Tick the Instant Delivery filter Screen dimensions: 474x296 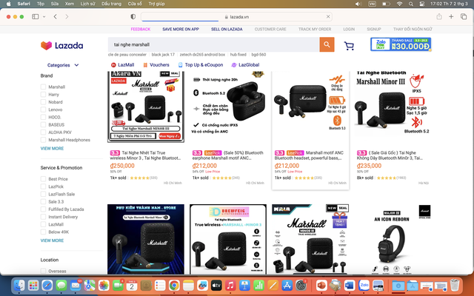[x=43, y=217]
